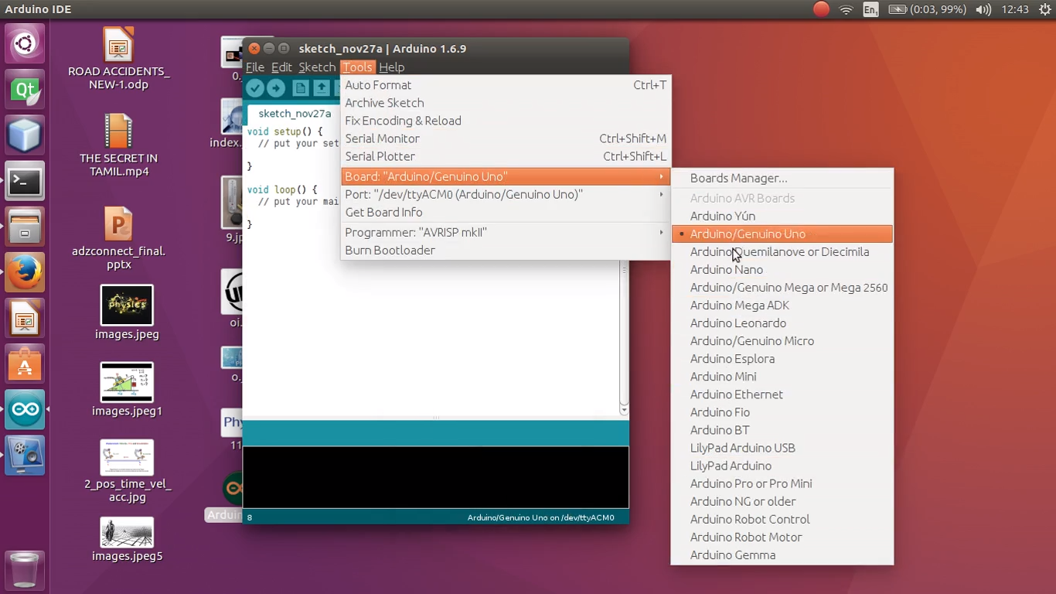This screenshot has width=1056, height=594.
Task: Open the Help menu
Action: [x=391, y=67]
